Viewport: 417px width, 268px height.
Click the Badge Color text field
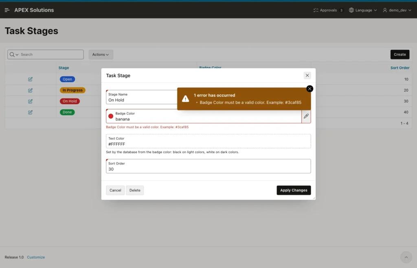pos(207,116)
